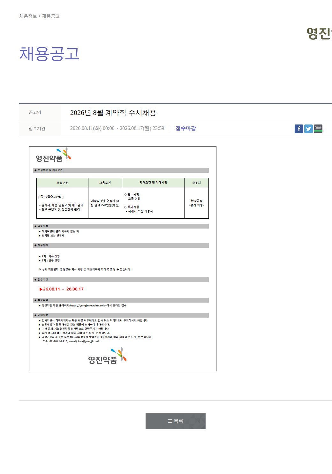Share the posting on Facebook
The image size is (332, 474).
tap(299, 129)
